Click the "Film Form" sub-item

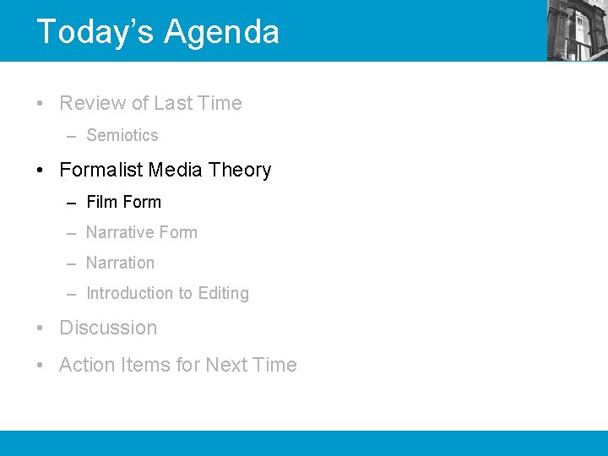point(123,202)
